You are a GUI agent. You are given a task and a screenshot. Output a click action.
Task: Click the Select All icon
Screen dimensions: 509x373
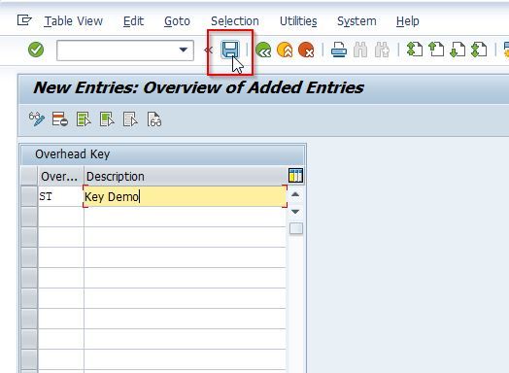tap(84, 119)
